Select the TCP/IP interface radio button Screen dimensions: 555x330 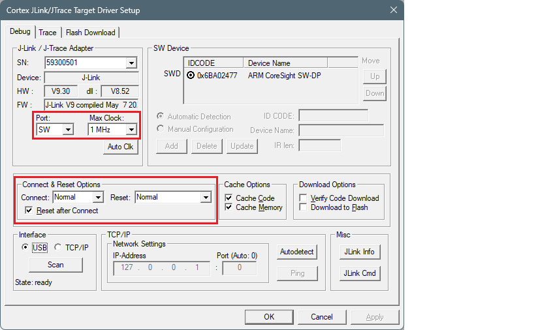point(58,247)
